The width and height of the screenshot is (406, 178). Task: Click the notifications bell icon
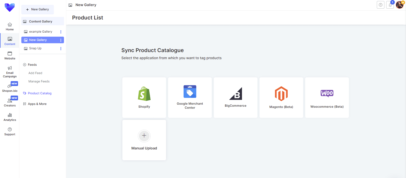click(x=390, y=5)
